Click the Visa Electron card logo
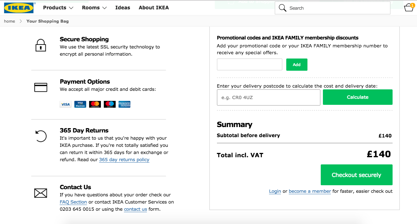 click(x=80, y=104)
